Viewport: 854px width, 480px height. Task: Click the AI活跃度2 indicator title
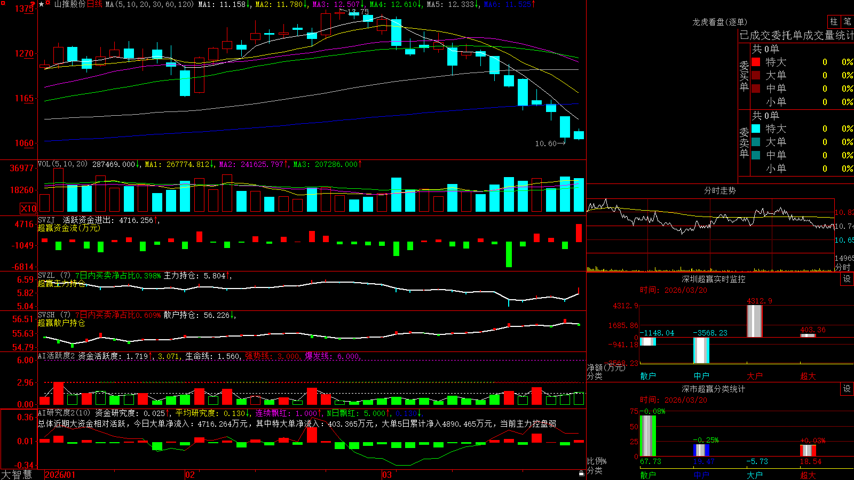pos(56,356)
